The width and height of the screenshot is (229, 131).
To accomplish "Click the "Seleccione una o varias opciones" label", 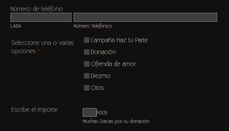I will coord(42,47).
